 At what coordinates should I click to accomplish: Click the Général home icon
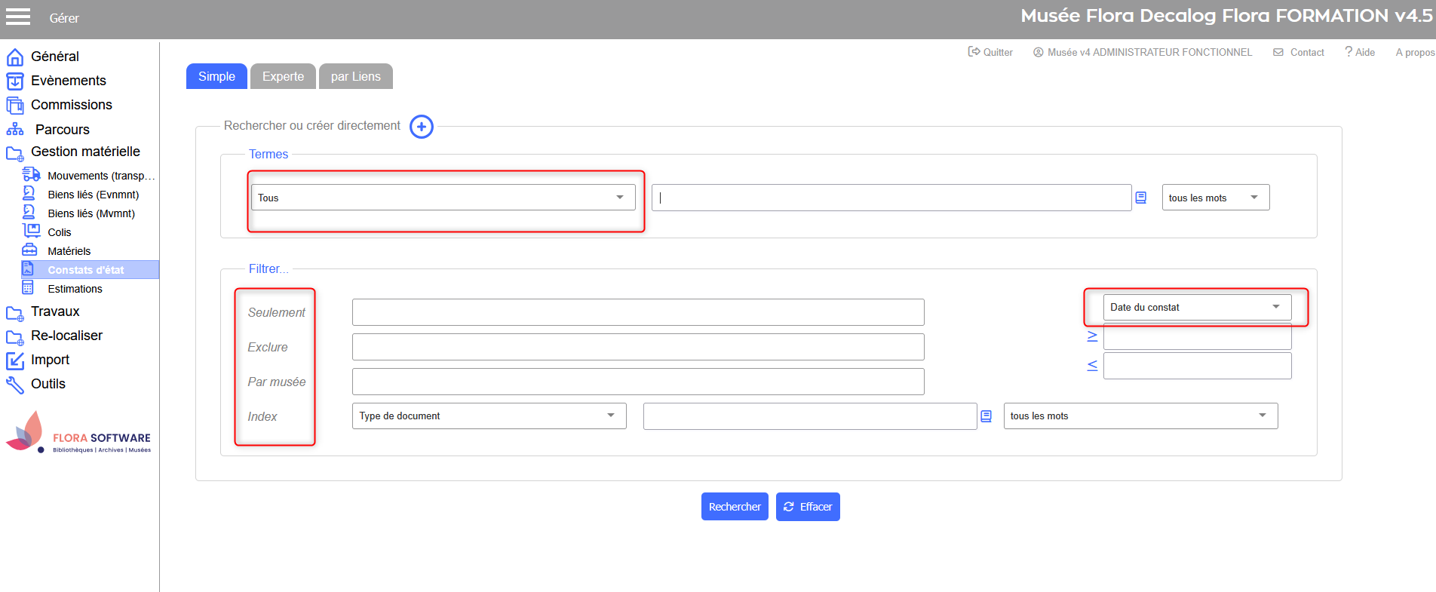(15, 57)
